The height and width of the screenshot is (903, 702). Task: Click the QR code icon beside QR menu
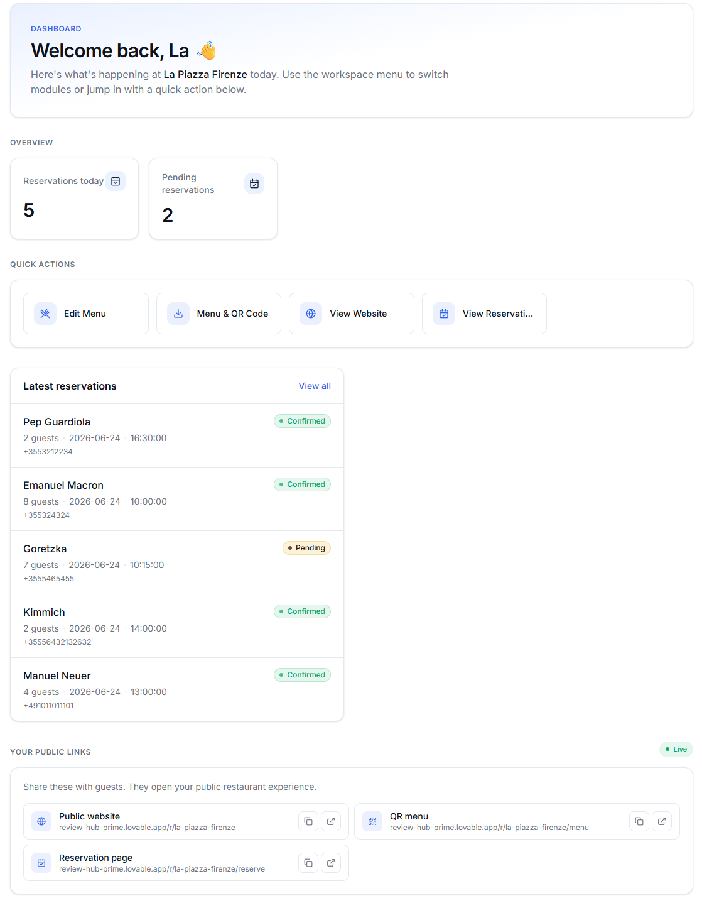click(372, 821)
